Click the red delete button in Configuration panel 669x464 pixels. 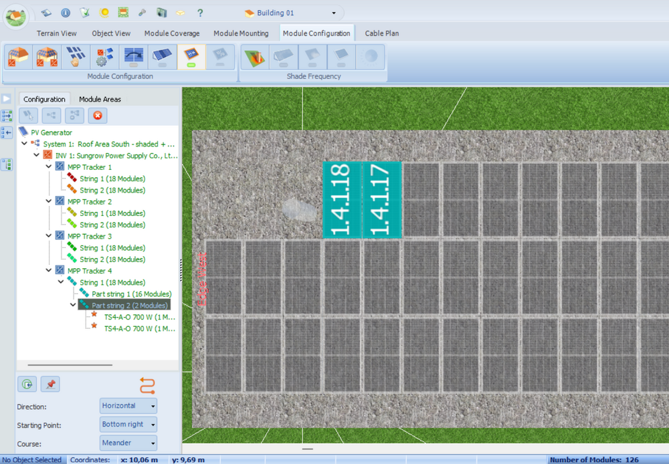97,116
